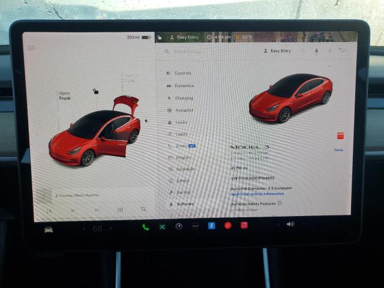384x288 pixels.
Task: Tap Choose Media Source
Action: tap(77, 195)
